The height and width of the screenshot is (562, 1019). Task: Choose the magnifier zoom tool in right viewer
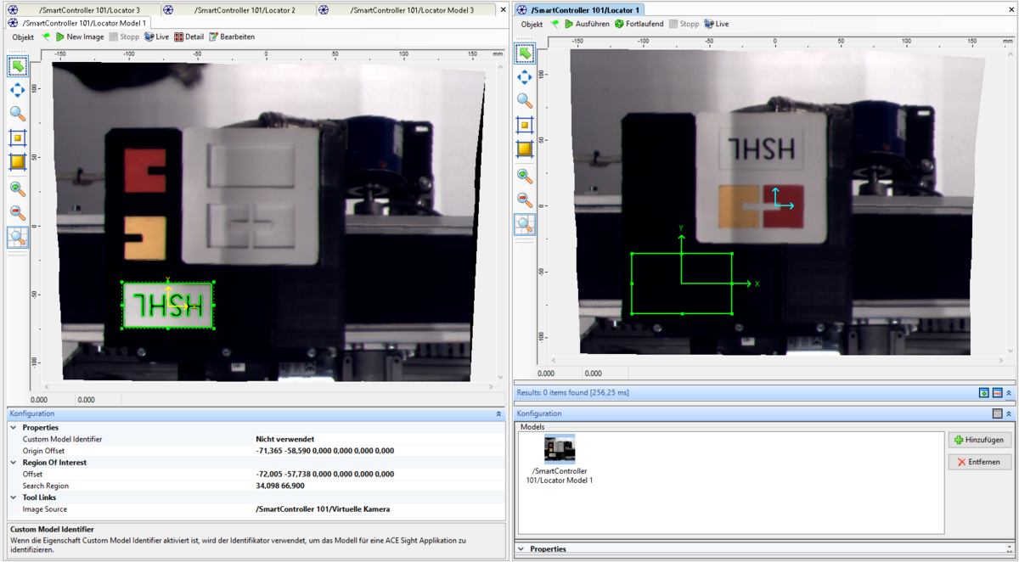click(525, 102)
